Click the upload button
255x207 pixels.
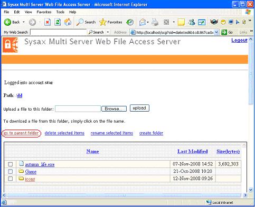[139, 108]
